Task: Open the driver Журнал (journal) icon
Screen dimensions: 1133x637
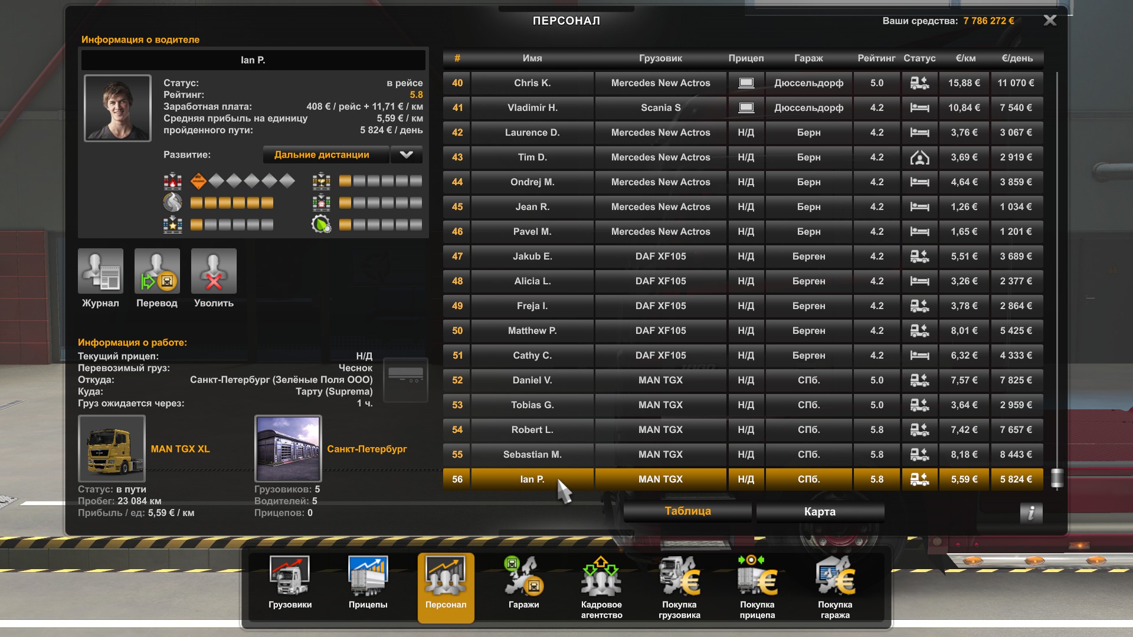Action: click(100, 271)
